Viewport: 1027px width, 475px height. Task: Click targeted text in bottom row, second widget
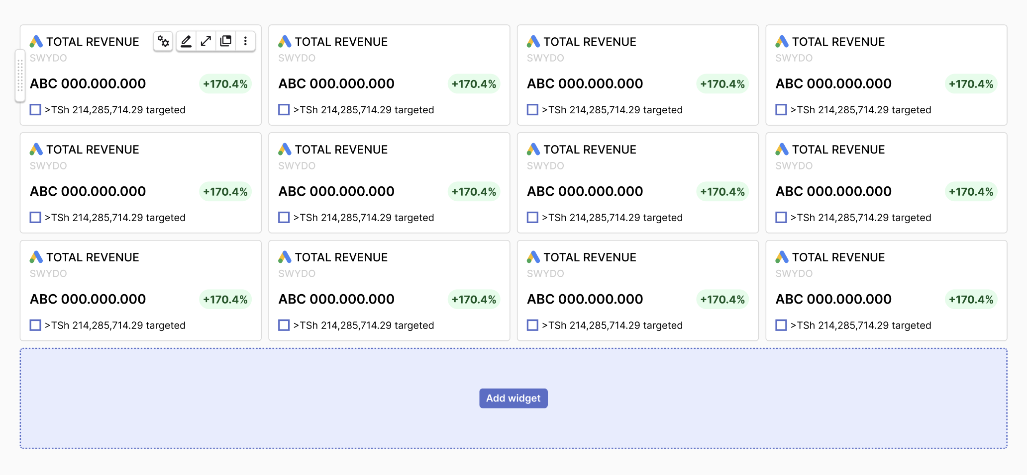tap(364, 325)
